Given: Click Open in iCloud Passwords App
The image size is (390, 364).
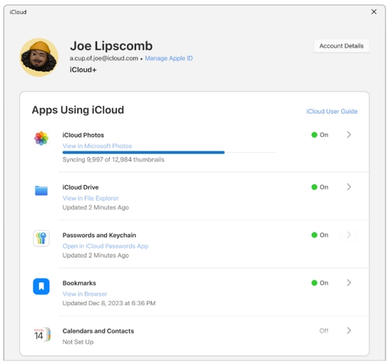Looking at the screenshot, I should coord(106,246).
